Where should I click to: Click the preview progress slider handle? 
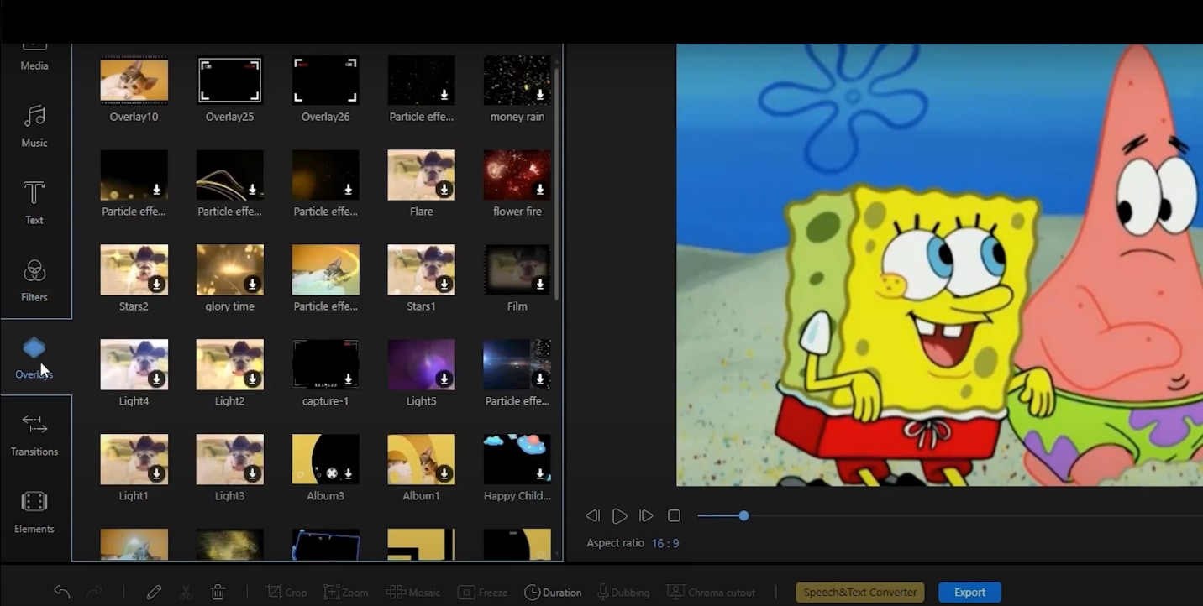743,515
